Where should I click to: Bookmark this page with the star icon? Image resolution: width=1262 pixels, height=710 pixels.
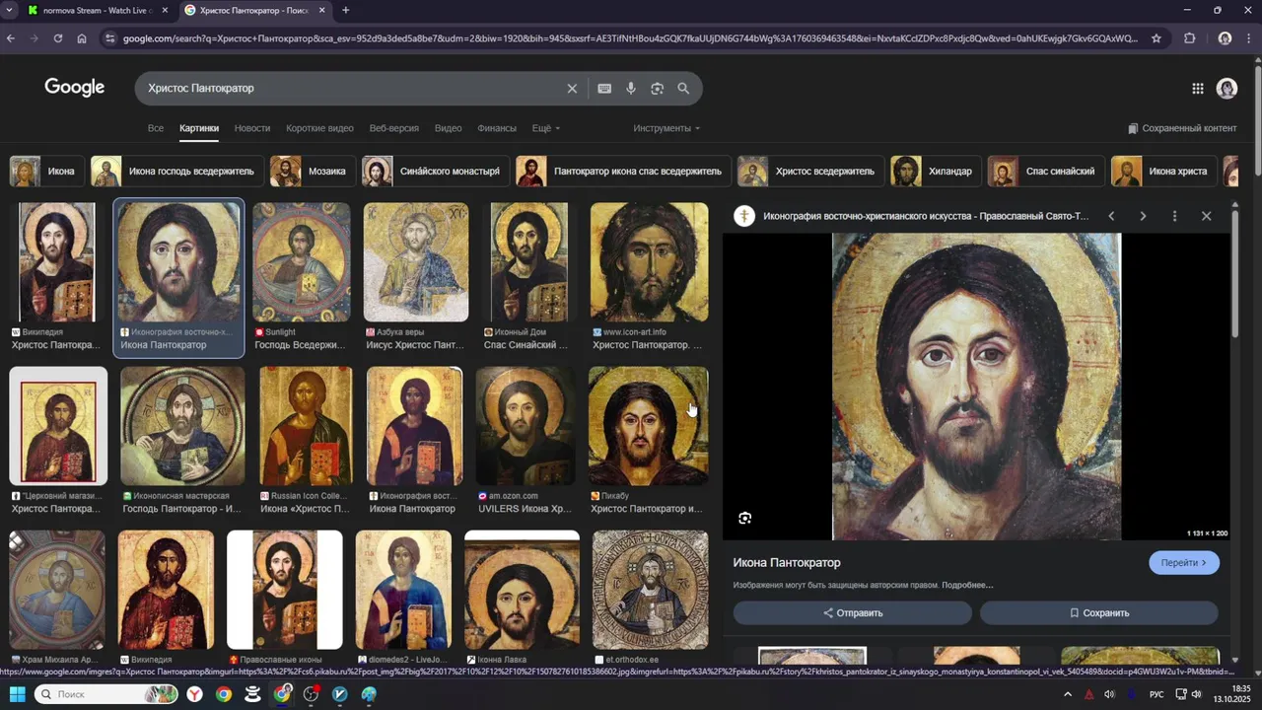coord(1157,38)
